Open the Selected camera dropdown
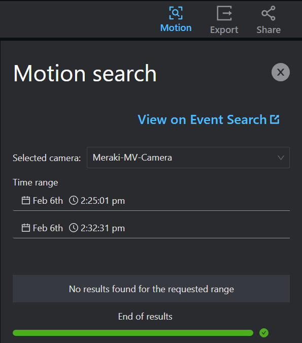This screenshot has height=343, width=302. tap(188, 158)
